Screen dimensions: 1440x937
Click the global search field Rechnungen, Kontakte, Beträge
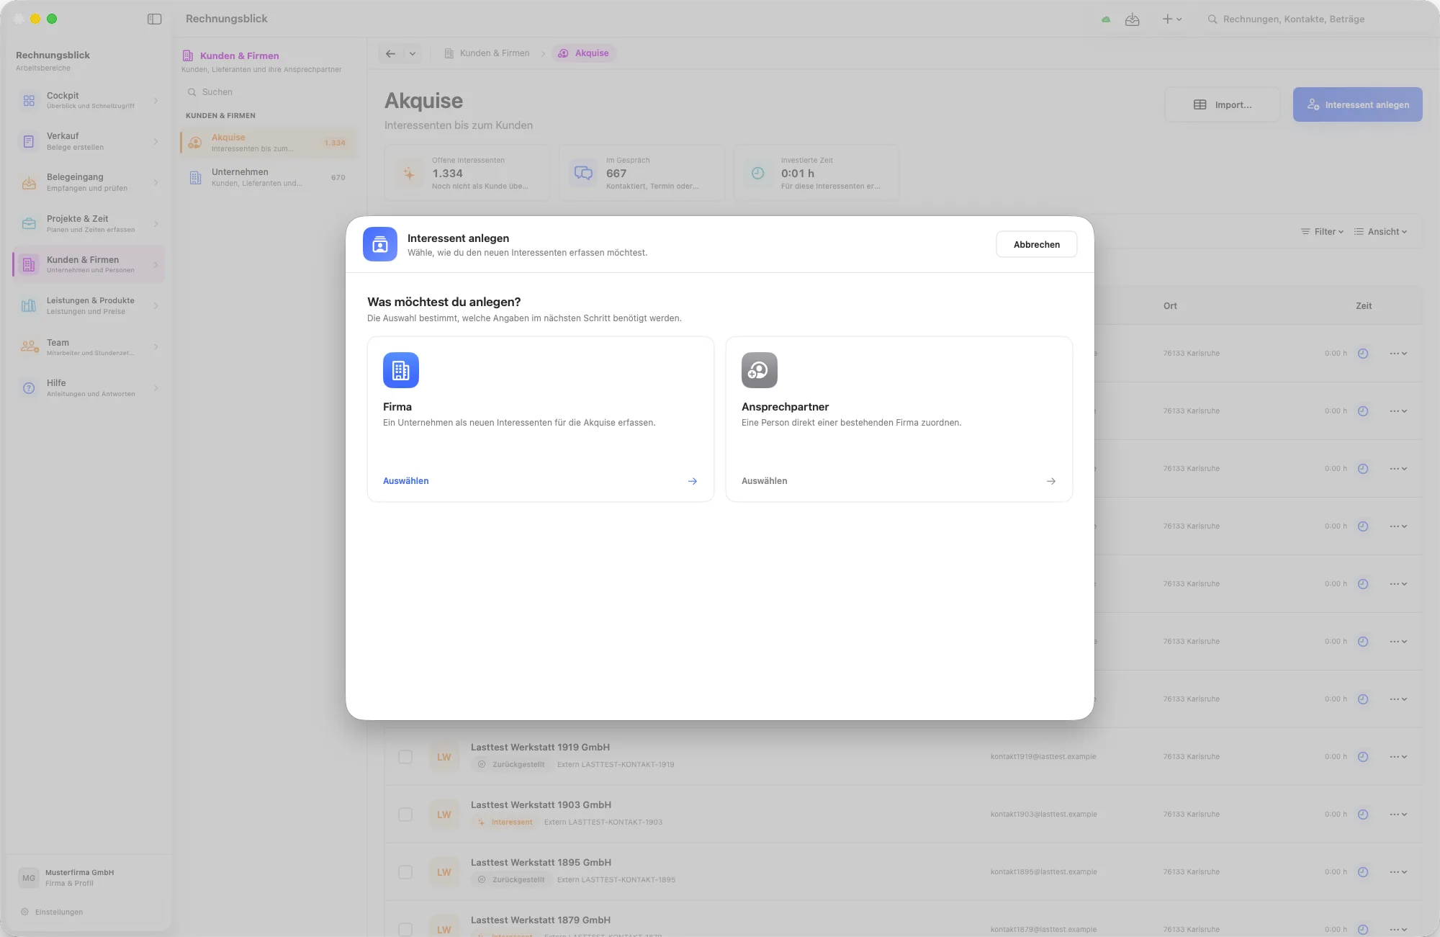pos(1312,19)
